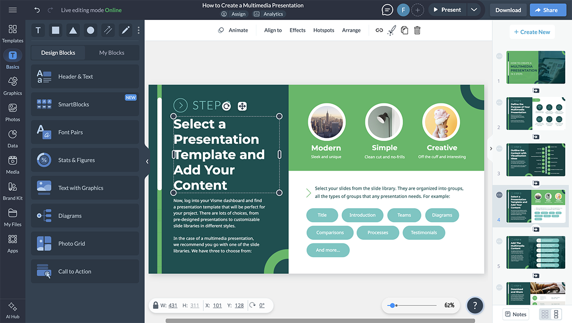Open Present options dropdown arrow
Screen dimensions: 572x323
point(473,10)
